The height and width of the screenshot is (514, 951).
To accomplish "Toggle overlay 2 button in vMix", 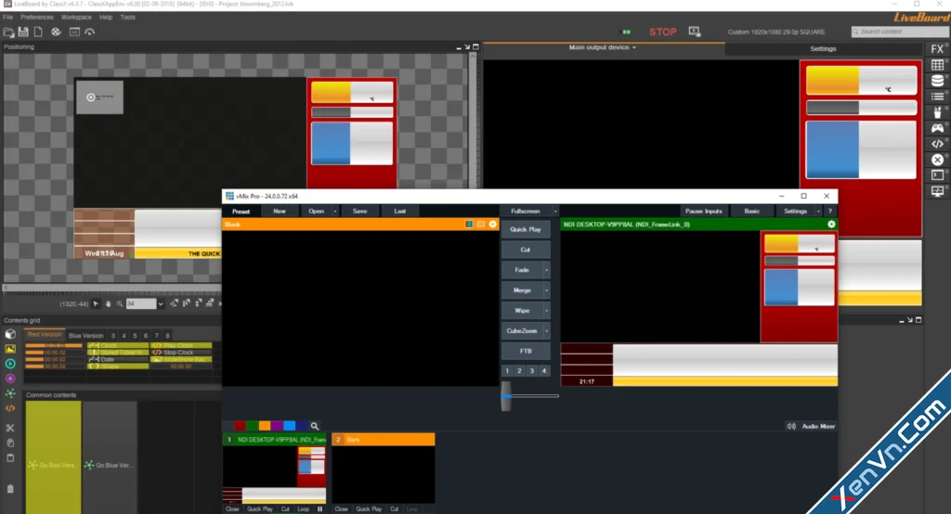I will (x=520, y=371).
